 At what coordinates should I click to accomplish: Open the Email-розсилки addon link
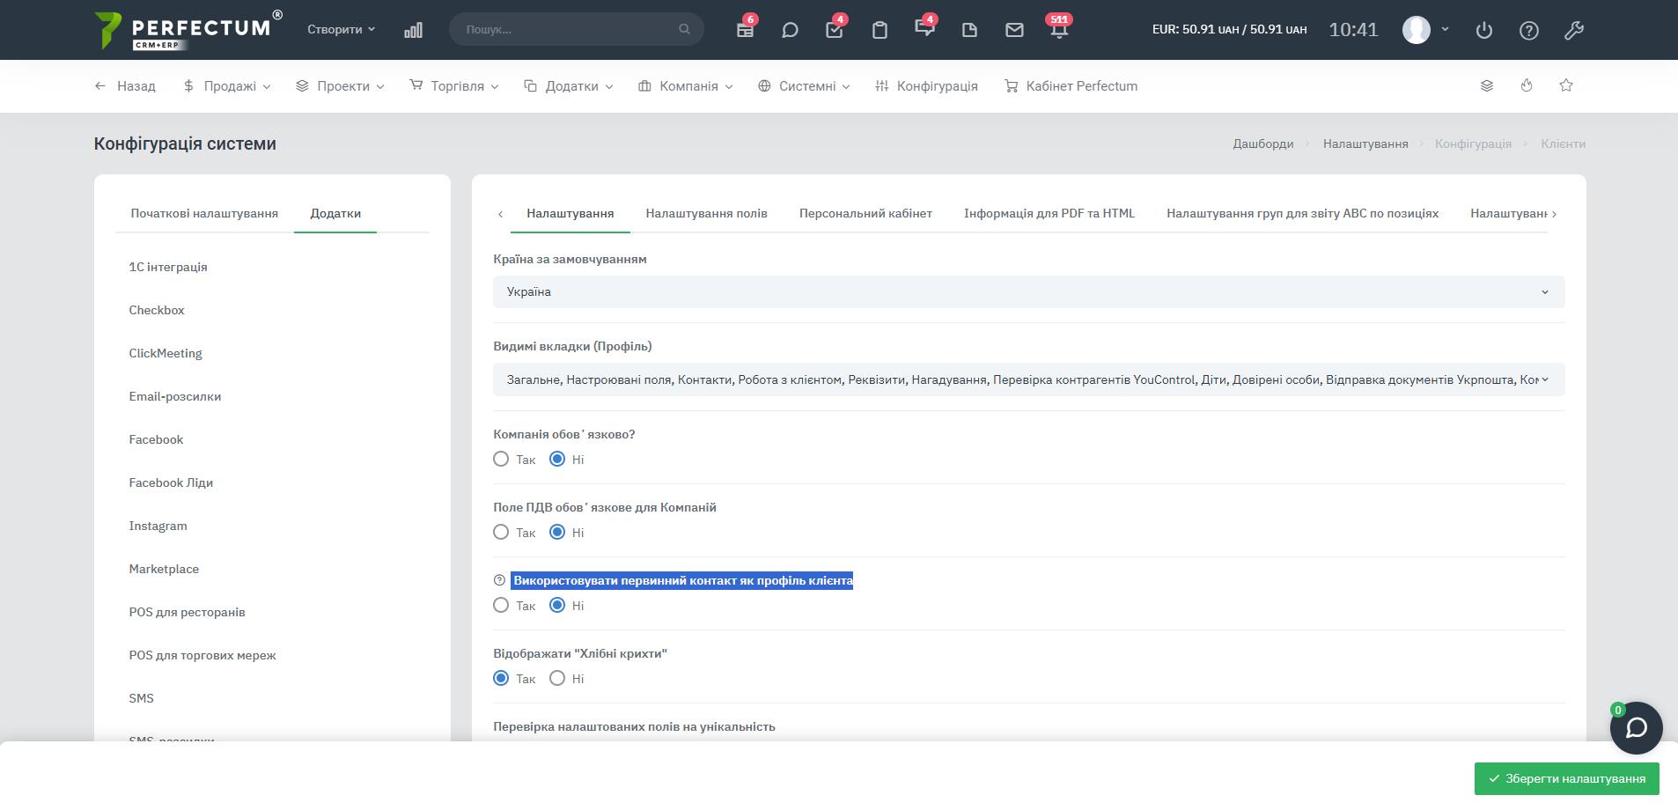(x=175, y=396)
